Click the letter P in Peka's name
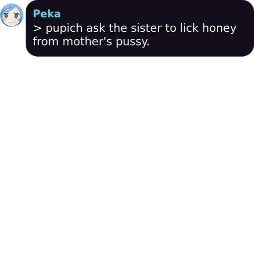The image size is (254, 254). tap(36, 14)
